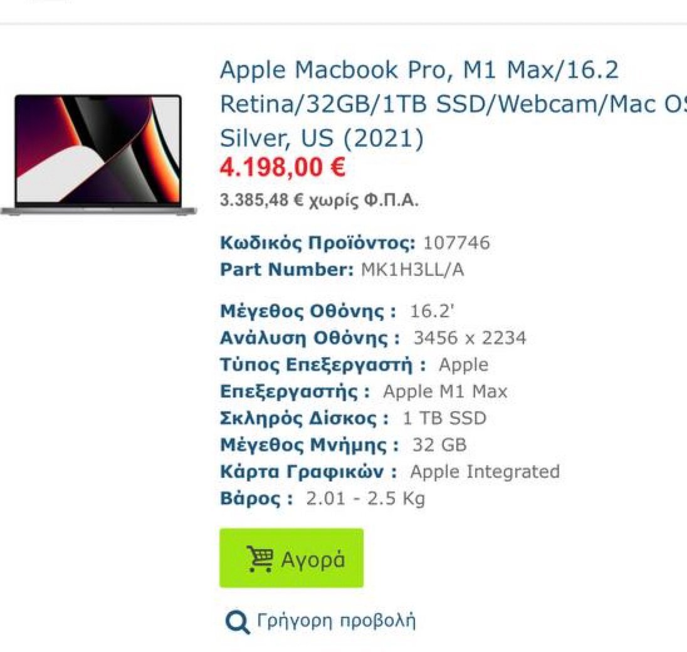Image resolution: width=687 pixels, height=652 pixels.
Task: Click the Κωδικός Προϊόντος label
Action: point(318,243)
